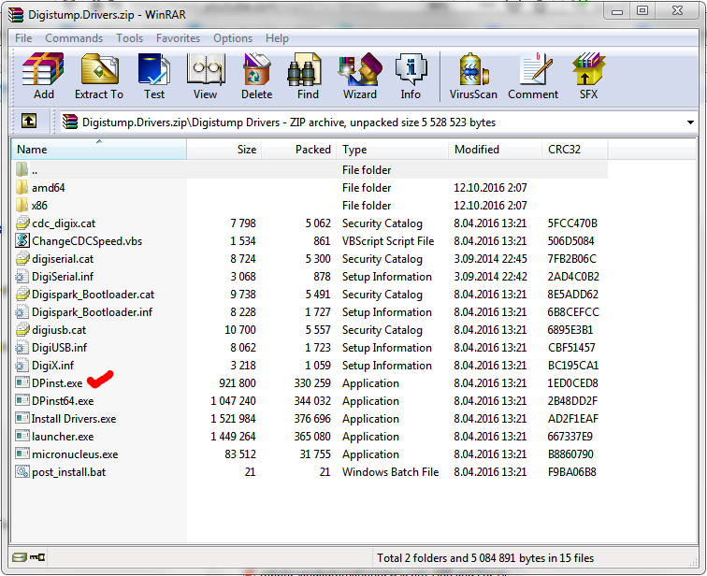Expand the archive path dropdown
This screenshot has height=576, width=707.
click(x=690, y=122)
